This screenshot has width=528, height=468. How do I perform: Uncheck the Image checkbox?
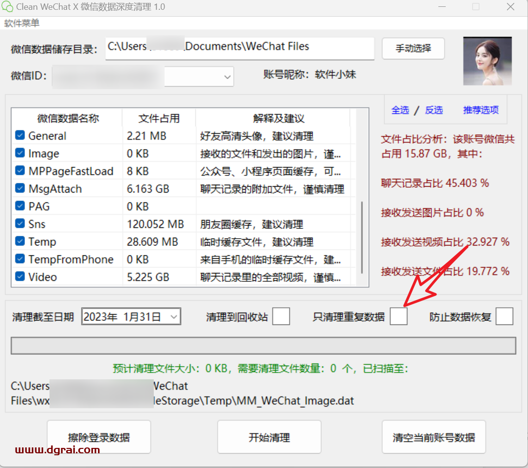tap(20, 153)
